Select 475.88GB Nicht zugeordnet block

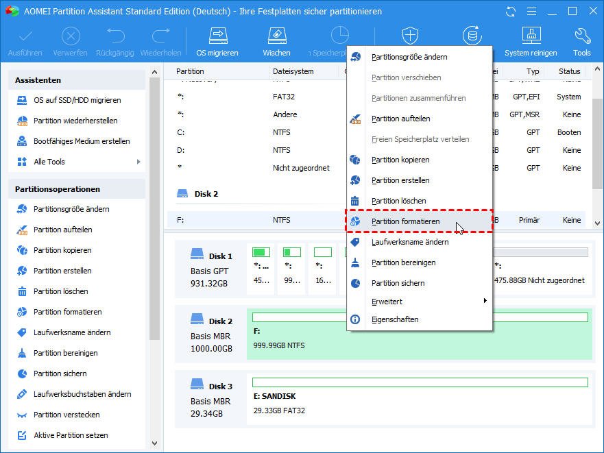point(541,269)
